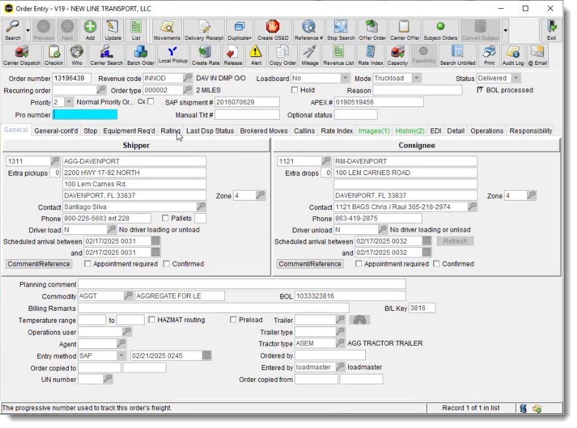The height and width of the screenshot is (428, 577).
Task: Select the Delivery Receipt icon
Action: pos(204,29)
